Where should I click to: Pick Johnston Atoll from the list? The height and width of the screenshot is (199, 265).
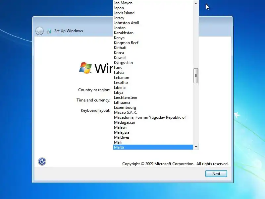coord(153,23)
